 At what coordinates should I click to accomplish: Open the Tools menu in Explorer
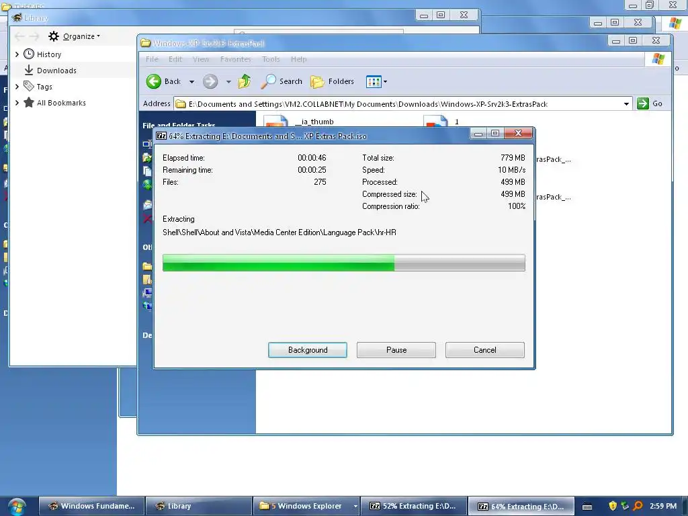pos(271,59)
